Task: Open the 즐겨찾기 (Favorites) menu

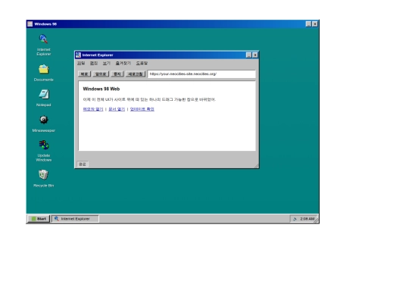Action: (123, 63)
